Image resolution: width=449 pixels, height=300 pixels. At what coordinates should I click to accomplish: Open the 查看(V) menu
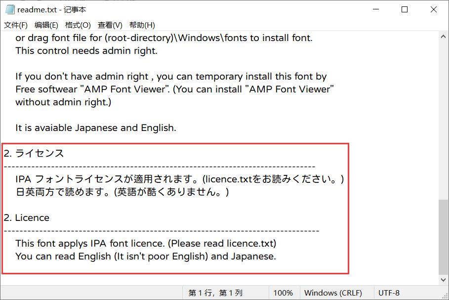coord(110,25)
